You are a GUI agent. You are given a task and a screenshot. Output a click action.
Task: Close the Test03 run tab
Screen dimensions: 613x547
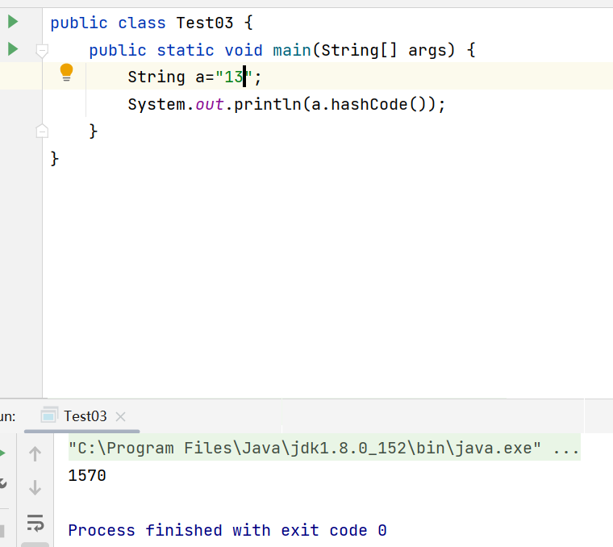tap(121, 417)
